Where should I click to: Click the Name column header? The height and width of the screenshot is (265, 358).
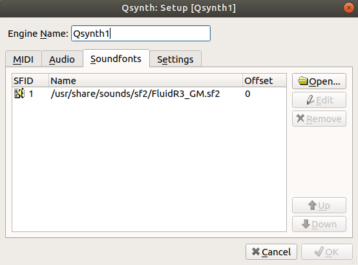click(145, 81)
